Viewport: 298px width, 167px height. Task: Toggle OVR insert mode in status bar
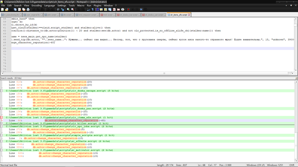pyautogui.click(x=292, y=165)
